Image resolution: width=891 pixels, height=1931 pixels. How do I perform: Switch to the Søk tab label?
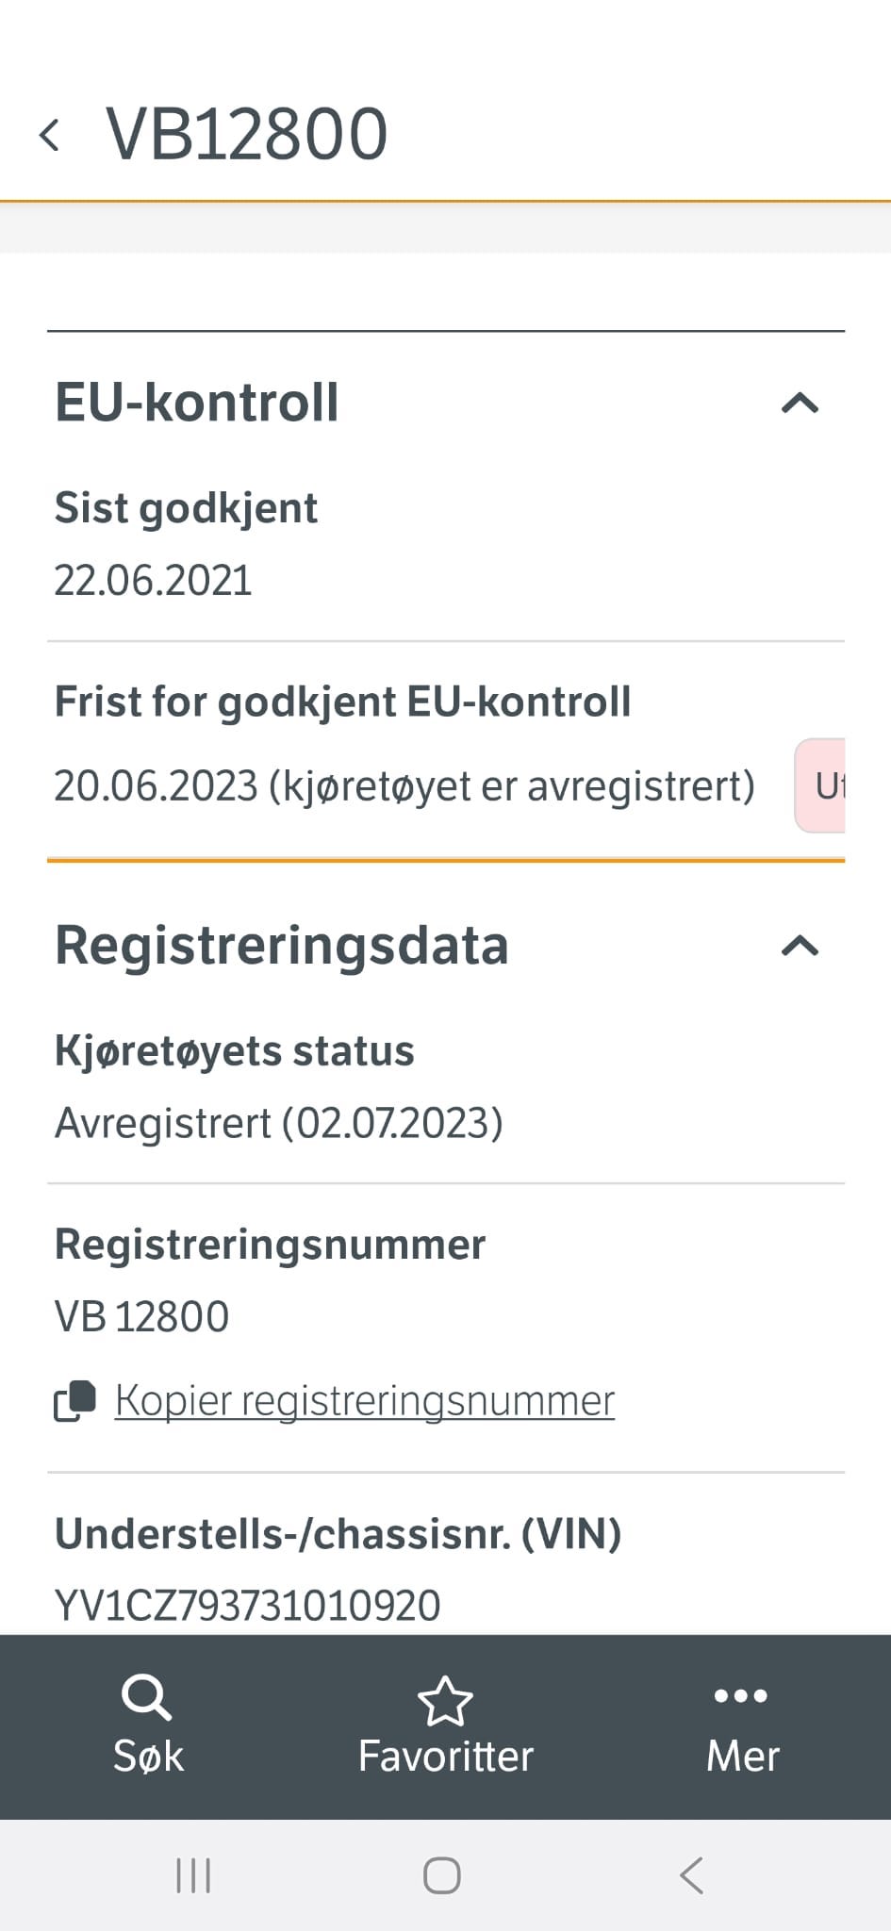148,1757
